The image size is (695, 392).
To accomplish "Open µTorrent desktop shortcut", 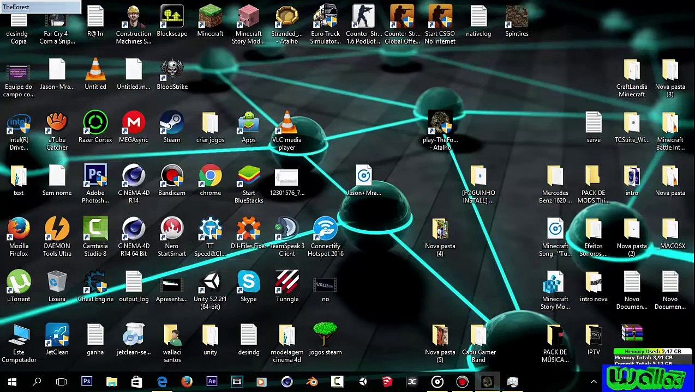I will pyautogui.click(x=19, y=287).
